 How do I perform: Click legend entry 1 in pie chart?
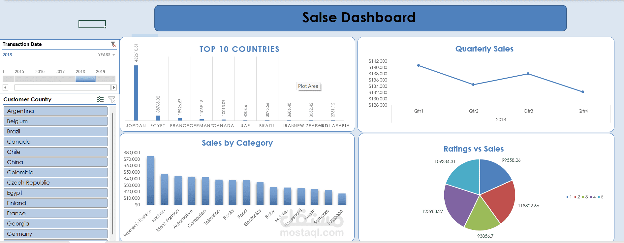click(x=569, y=197)
